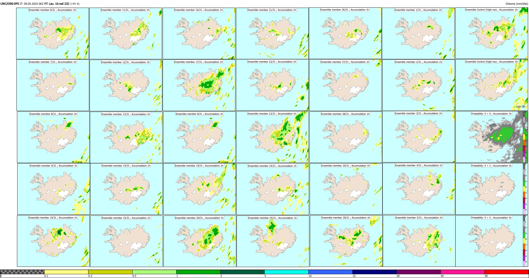
Task: View the Ensemble member 30/31 map
Action: [x=346, y=241]
